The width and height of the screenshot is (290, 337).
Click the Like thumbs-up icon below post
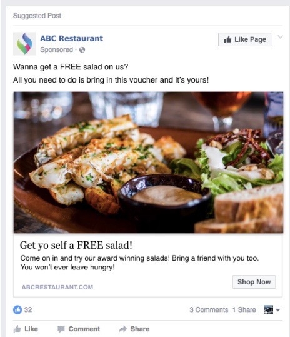pyautogui.click(x=17, y=329)
